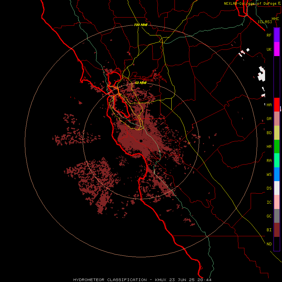Click the WS legend label text
The height and width of the screenshot is (282, 282).
coord(269,174)
